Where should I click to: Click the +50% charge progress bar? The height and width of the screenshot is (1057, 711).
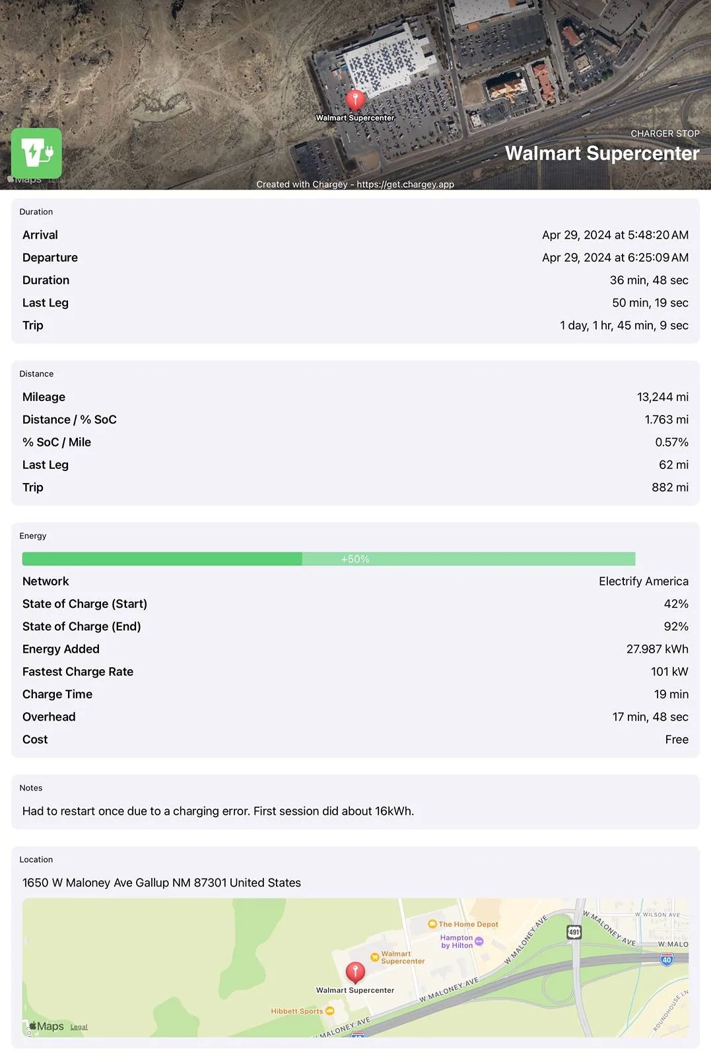click(329, 559)
